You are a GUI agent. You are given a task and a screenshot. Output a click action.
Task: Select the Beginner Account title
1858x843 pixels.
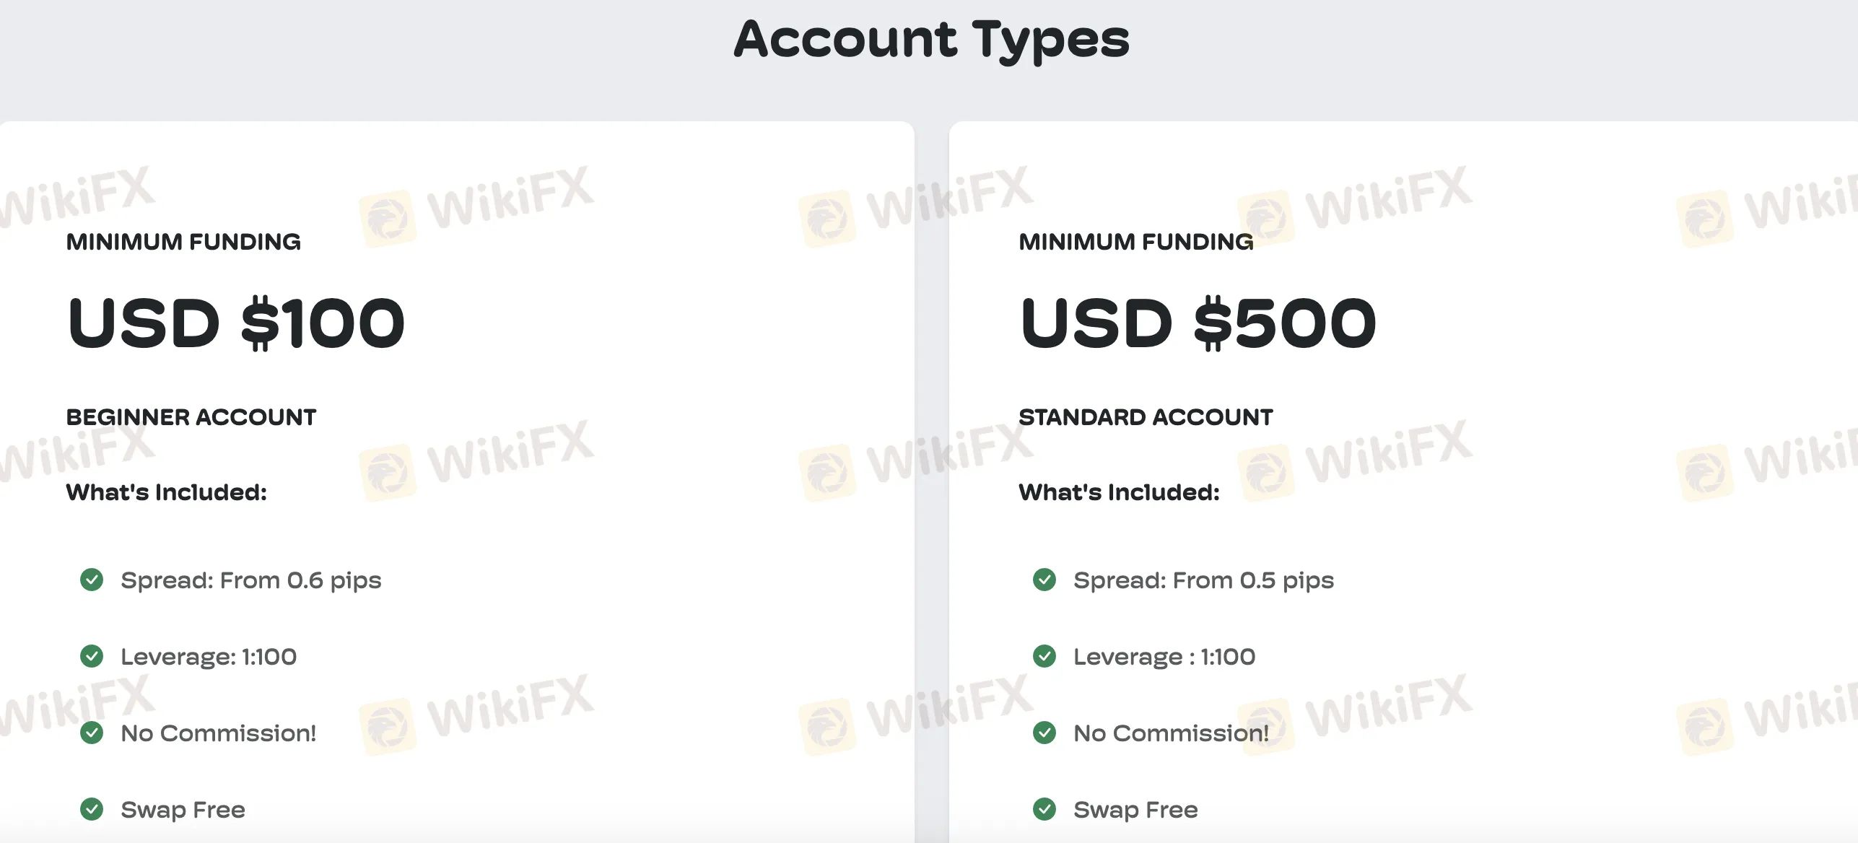click(191, 417)
